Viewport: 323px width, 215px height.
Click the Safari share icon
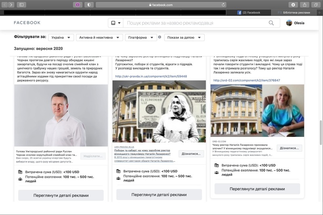[x=304, y=5]
